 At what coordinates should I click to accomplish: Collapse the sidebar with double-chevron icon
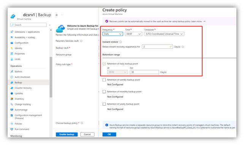pos(50,25)
